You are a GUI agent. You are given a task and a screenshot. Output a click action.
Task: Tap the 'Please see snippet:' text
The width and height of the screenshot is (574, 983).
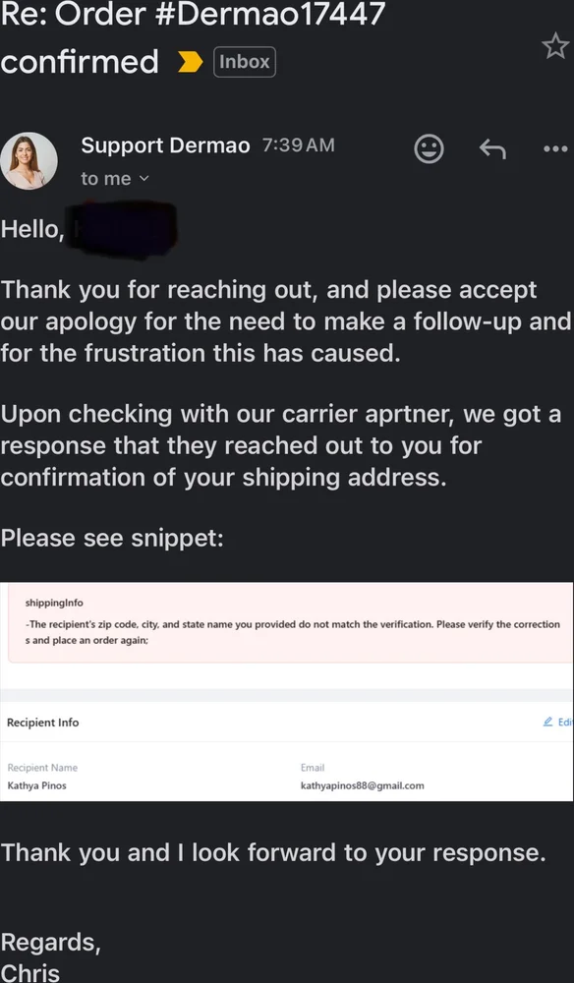click(112, 538)
